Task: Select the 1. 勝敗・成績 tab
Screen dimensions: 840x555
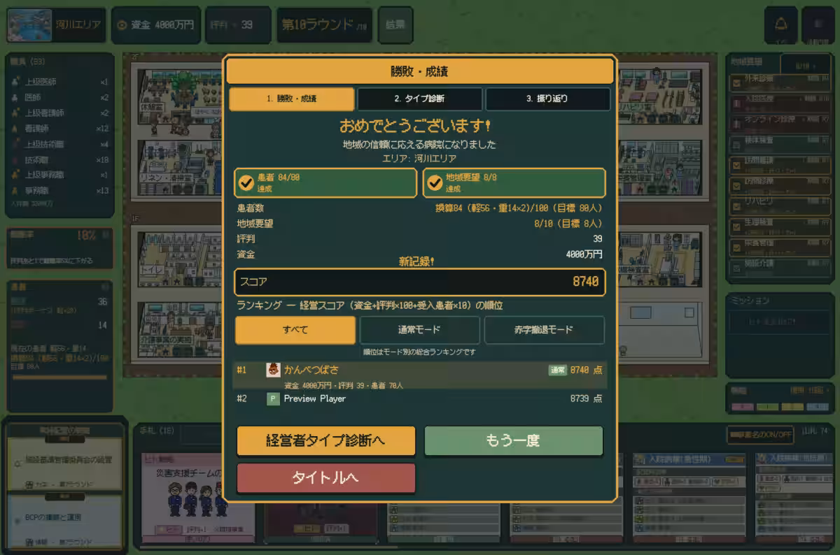Action: 291,99
